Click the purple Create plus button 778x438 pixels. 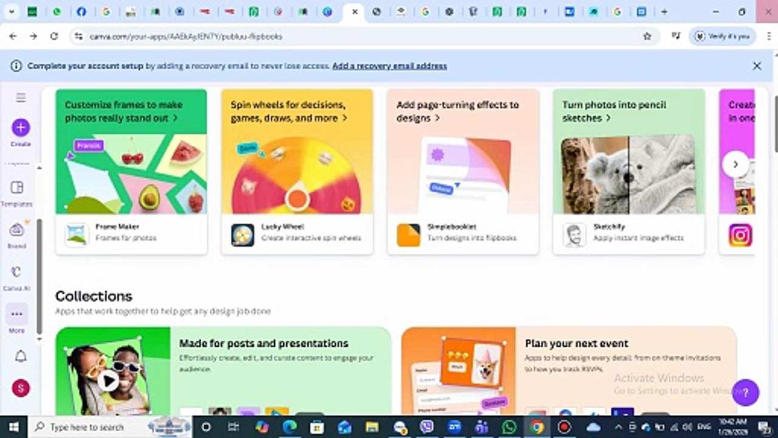point(21,128)
